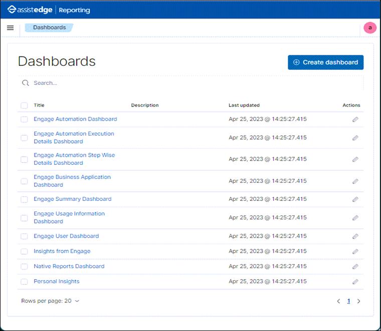Click edit pencil for Engage User Dashboard
The height and width of the screenshot is (331, 381).
pyautogui.click(x=355, y=237)
